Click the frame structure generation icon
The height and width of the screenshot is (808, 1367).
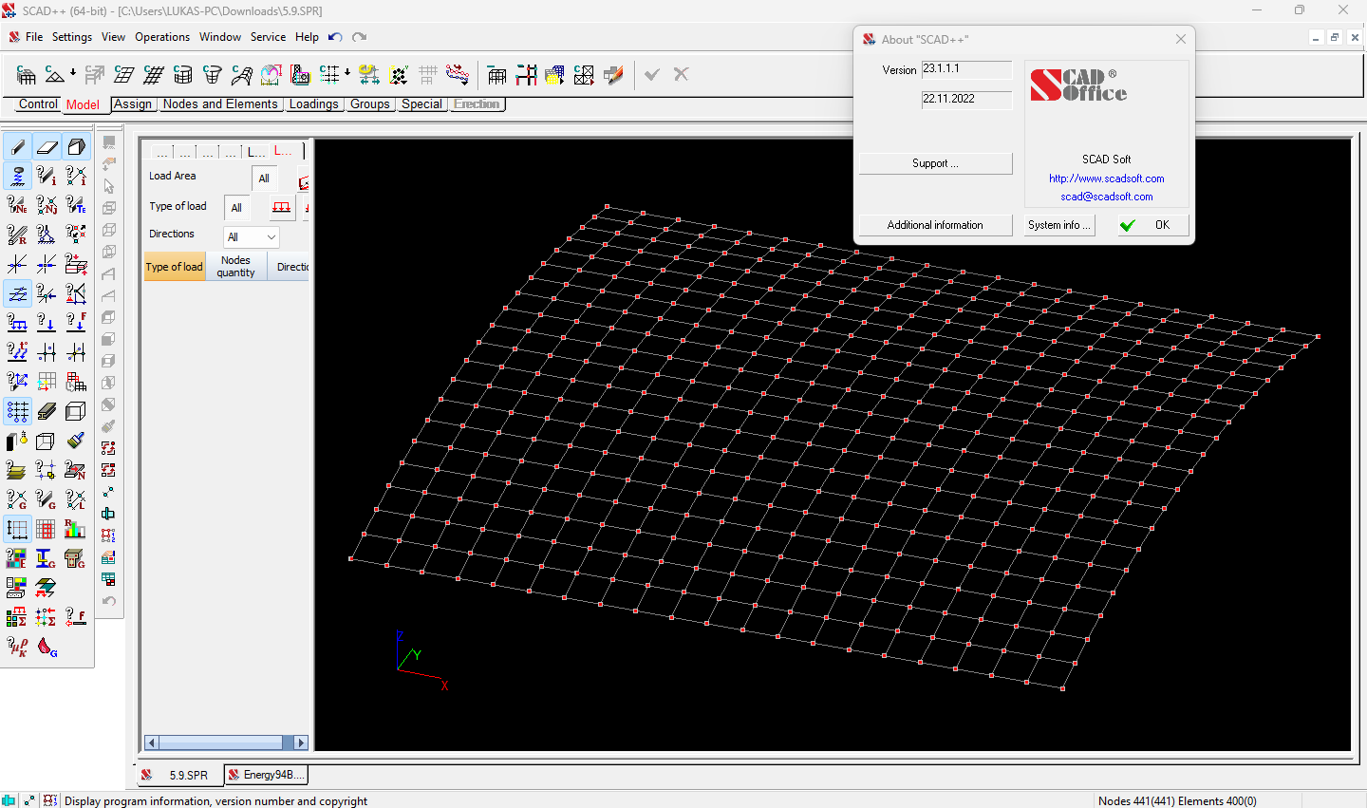click(27, 75)
